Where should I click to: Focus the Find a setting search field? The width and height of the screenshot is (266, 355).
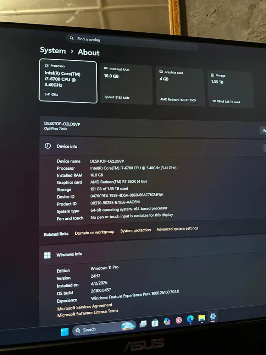(x=132, y=42)
